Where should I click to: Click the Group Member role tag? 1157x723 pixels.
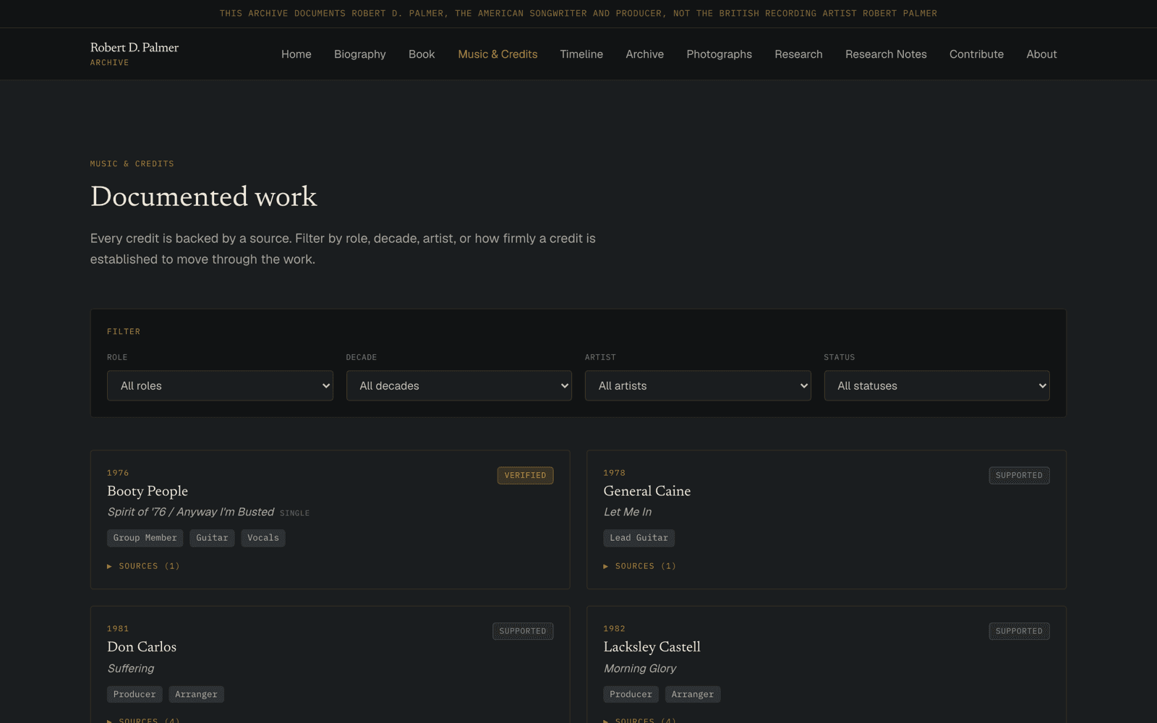tap(145, 538)
